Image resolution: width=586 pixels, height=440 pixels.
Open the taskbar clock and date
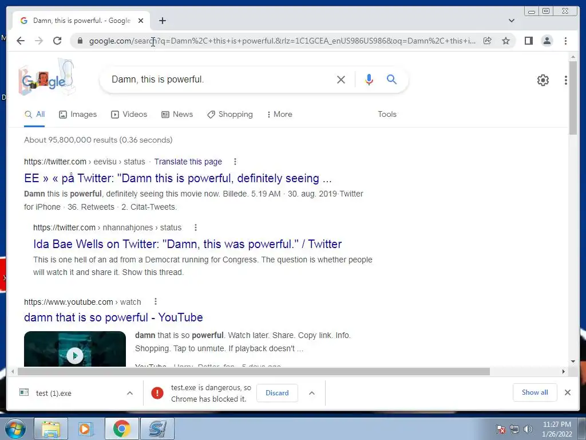(557, 429)
